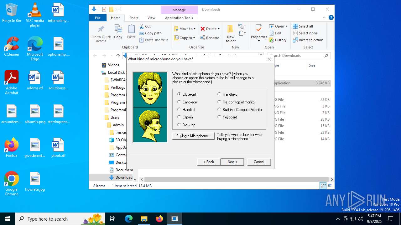401x225 pixels.
Task: Switch to large icons view button
Action: (330, 186)
